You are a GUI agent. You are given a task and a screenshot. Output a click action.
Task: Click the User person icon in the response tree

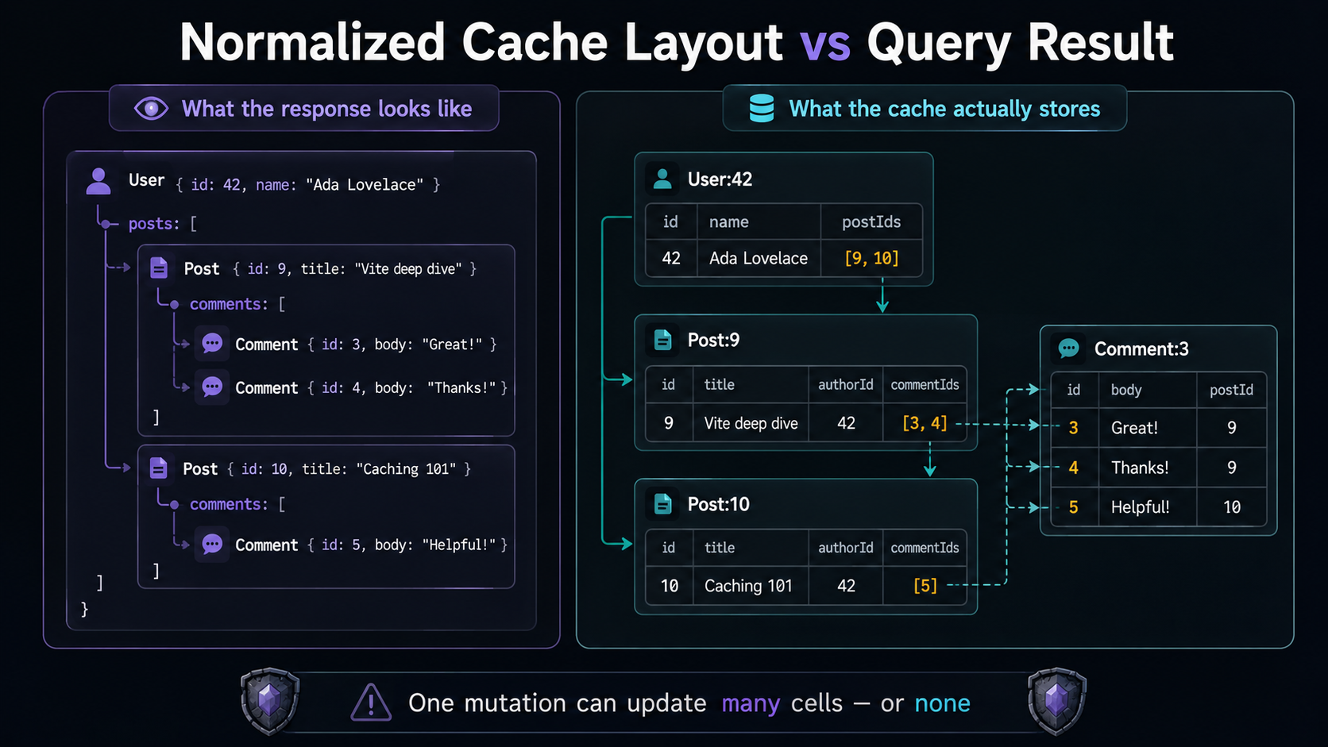click(98, 182)
